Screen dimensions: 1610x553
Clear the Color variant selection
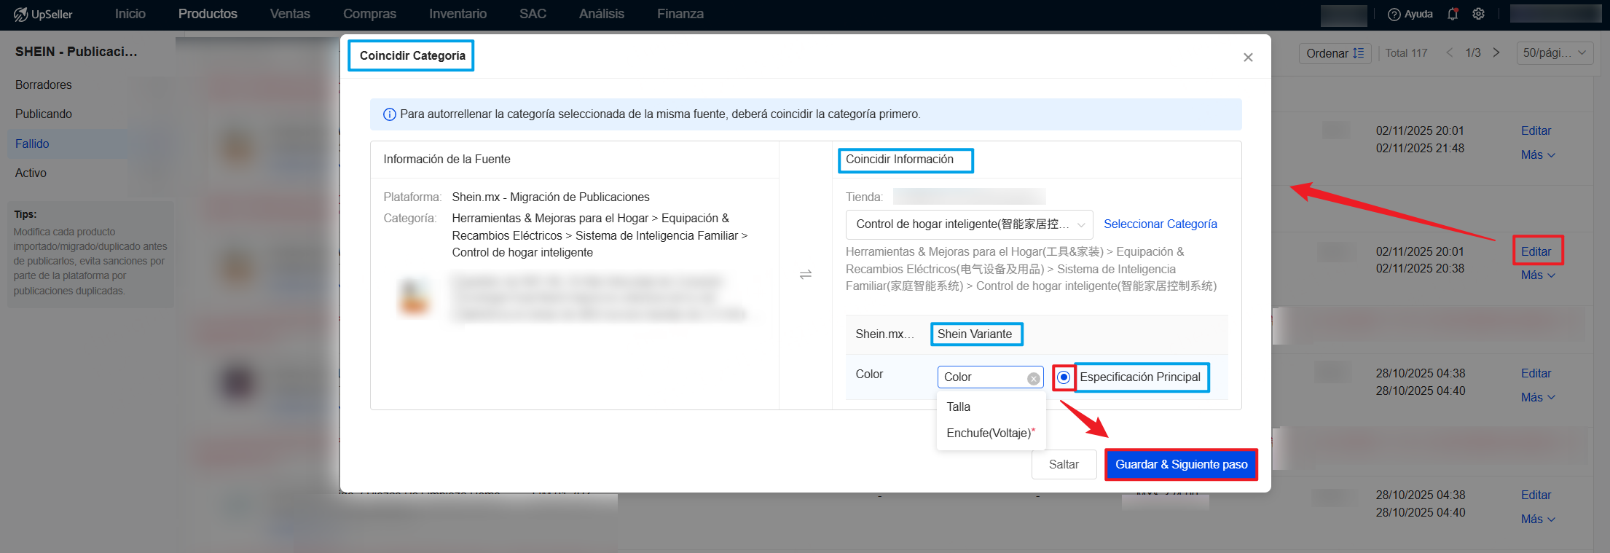coord(1033,378)
